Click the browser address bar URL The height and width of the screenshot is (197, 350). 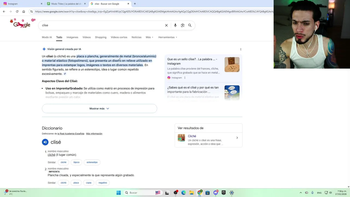tap(154, 11)
